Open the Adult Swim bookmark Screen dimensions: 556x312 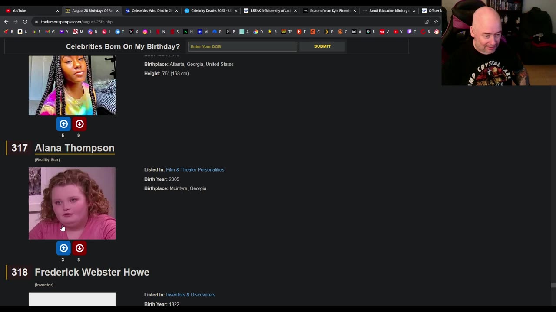(356, 32)
